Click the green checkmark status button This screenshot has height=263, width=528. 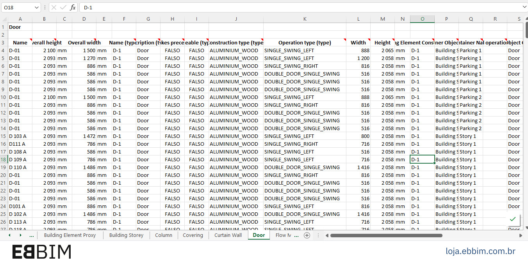513,219
